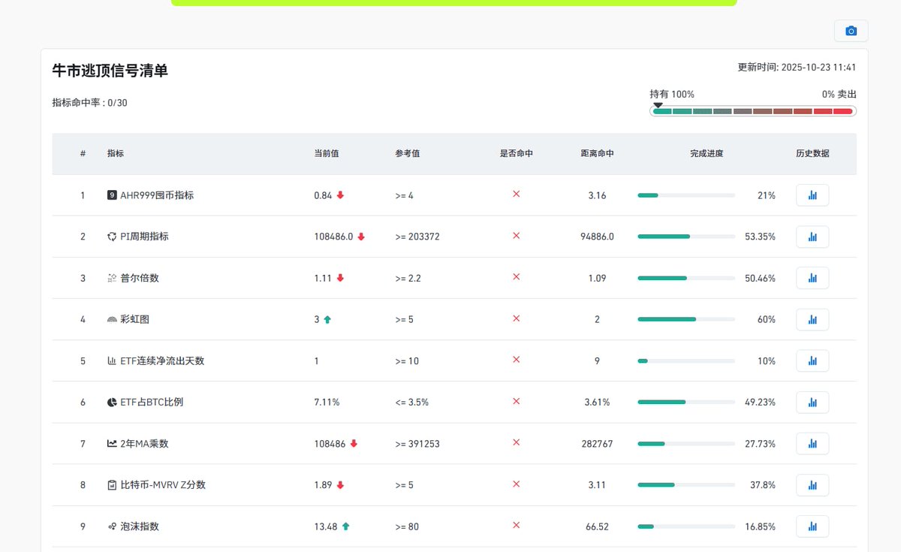Click the rainbow icon beside 彩虹图
Screen dimensions: 901x552
[x=112, y=319]
